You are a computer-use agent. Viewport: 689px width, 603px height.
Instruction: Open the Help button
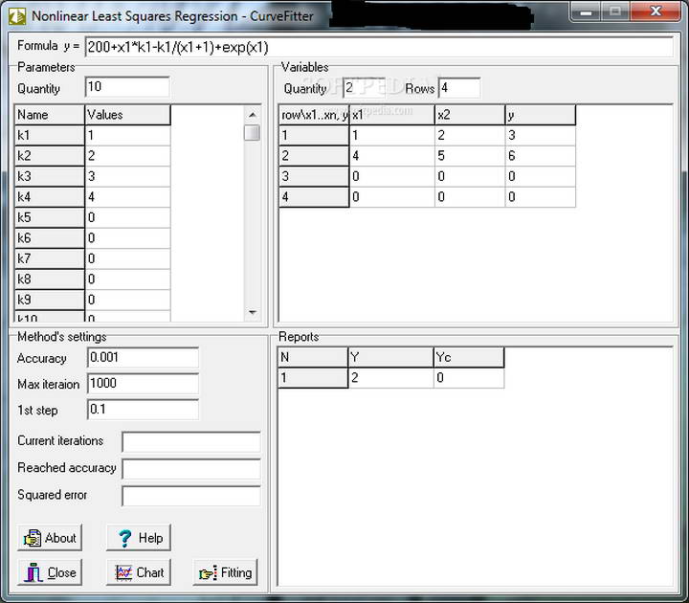(139, 538)
